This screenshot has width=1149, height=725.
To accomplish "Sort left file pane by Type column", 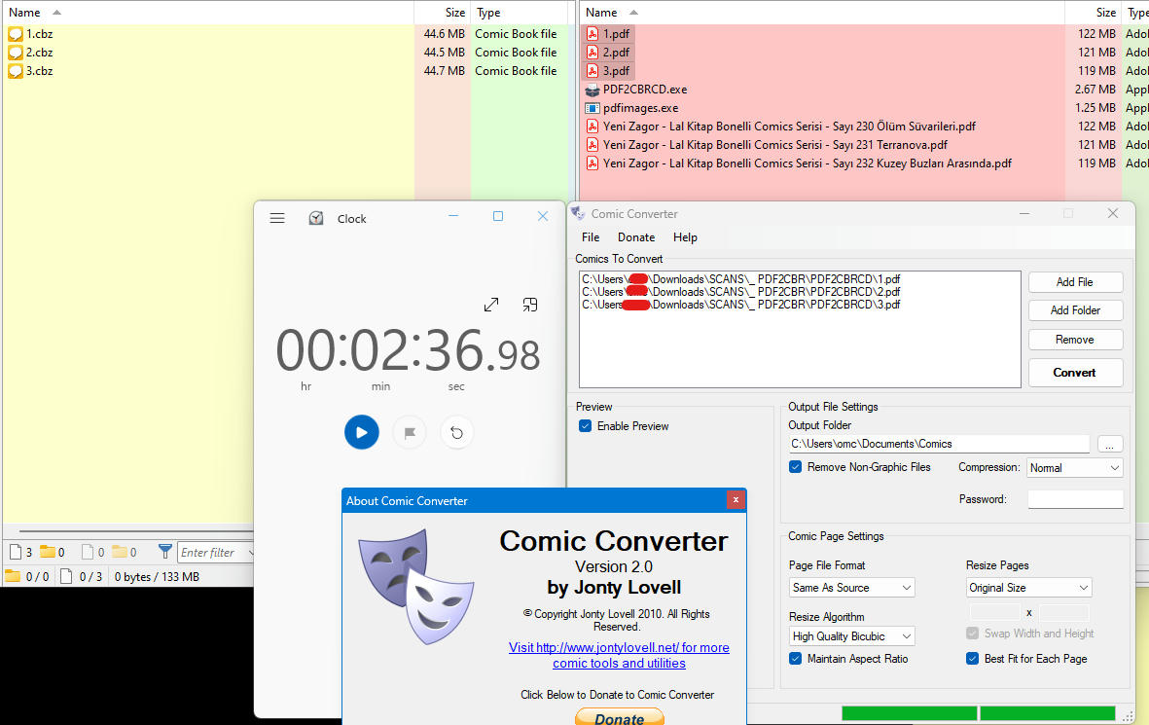I will tap(519, 13).
